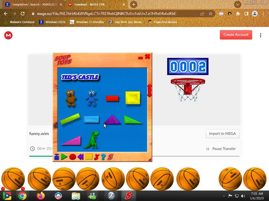Click the MEGA logo
The image size is (269, 201).
click(8, 35)
